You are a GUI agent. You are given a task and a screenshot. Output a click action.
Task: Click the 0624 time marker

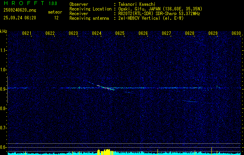(x=97, y=33)
